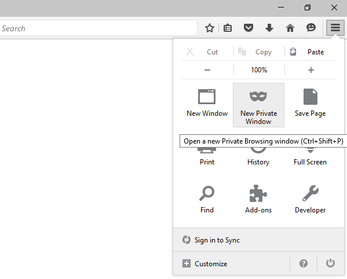Go to Home page icon
Image resolution: width=347 pixels, height=279 pixels.
tap(290, 28)
